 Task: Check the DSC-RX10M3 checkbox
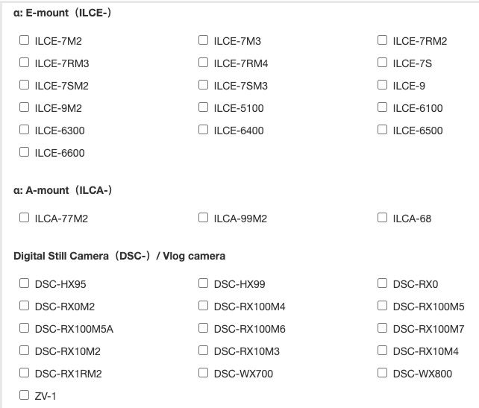(x=204, y=351)
